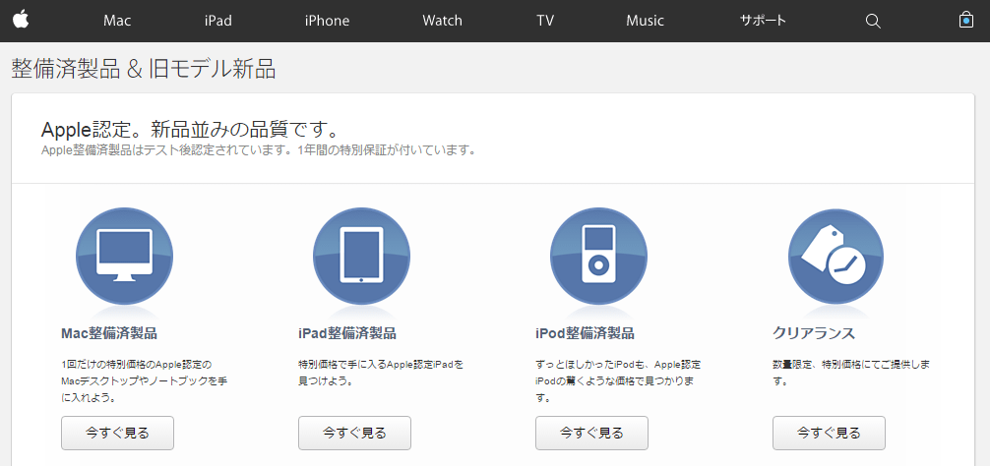Viewport: 990px width, 466px height.
Task: Open the Mac menu in navigation bar
Action: 117,21
